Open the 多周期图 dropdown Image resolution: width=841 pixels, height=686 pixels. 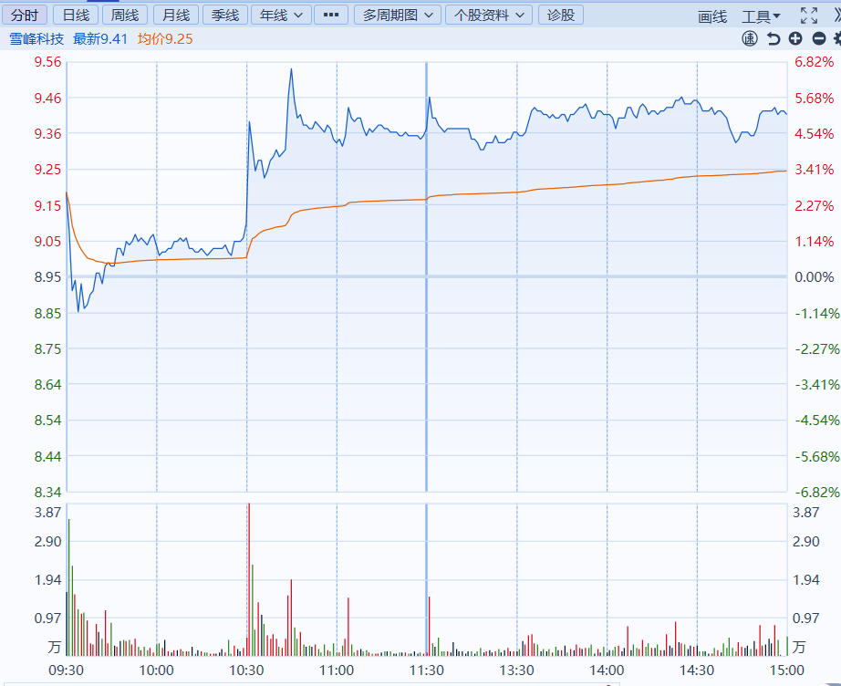click(397, 15)
